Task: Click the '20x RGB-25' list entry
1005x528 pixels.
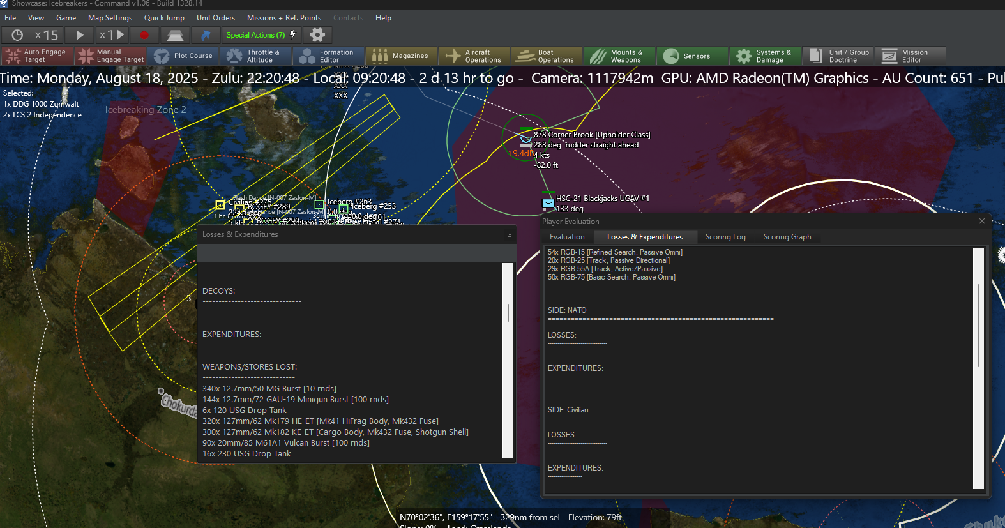Action: (608, 260)
